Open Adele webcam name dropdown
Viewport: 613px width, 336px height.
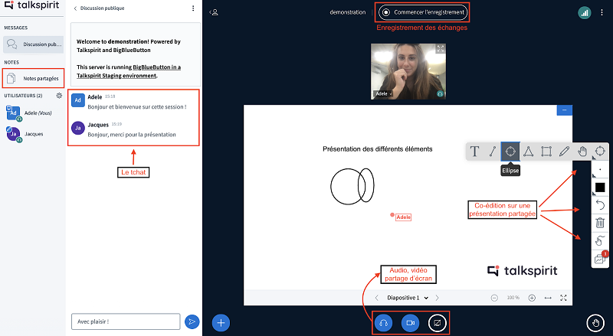point(382,94)
